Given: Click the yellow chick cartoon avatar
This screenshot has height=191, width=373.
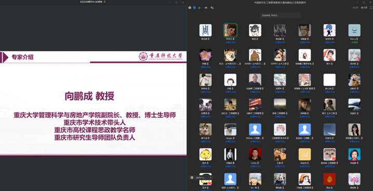Looking at the screenshot, I should 206,154.
